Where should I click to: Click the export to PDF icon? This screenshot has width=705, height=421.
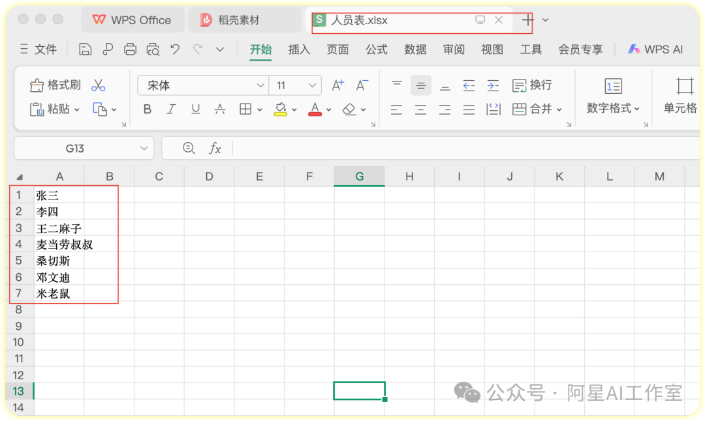[108, 50]
